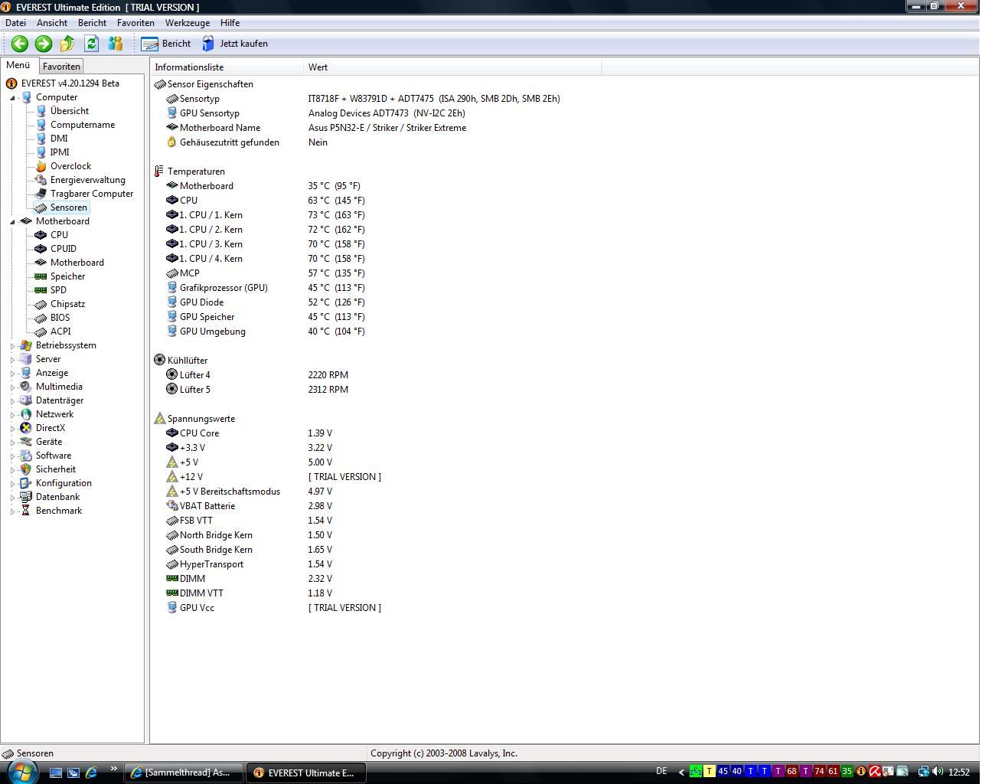Click the Datenbank icon
Screen dimensions: 992x784
click(26, 497)
